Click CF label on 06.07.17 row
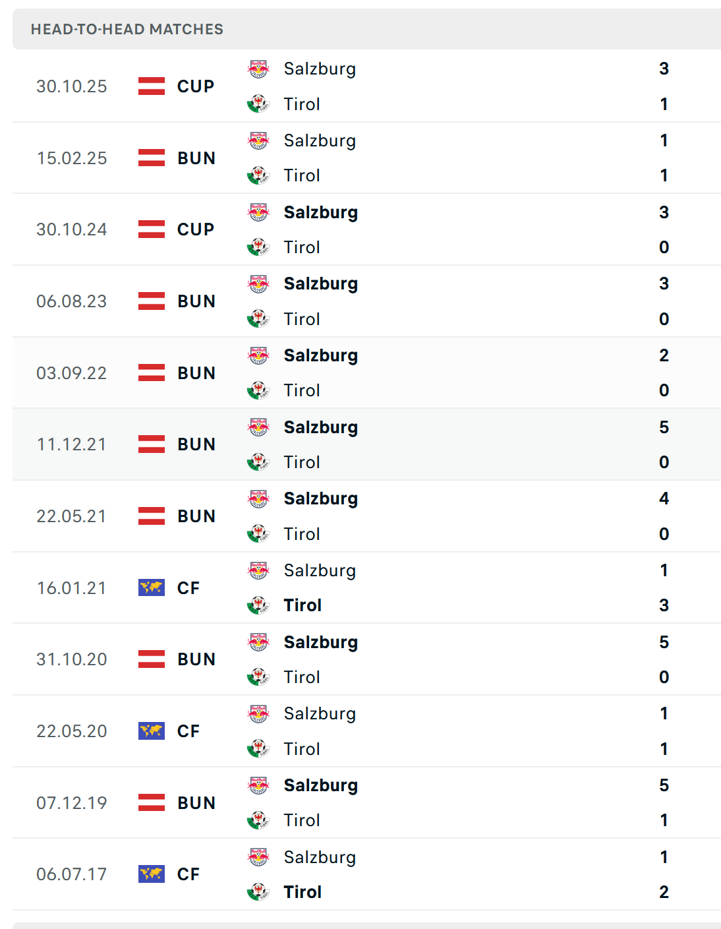The height and width of the screenshot is (929, 721). coord(188,874)
